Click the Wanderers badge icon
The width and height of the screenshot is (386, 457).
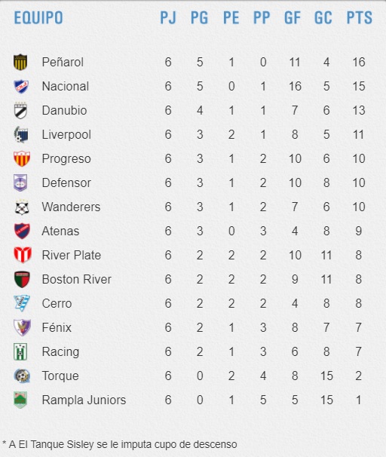pos(22,207)
